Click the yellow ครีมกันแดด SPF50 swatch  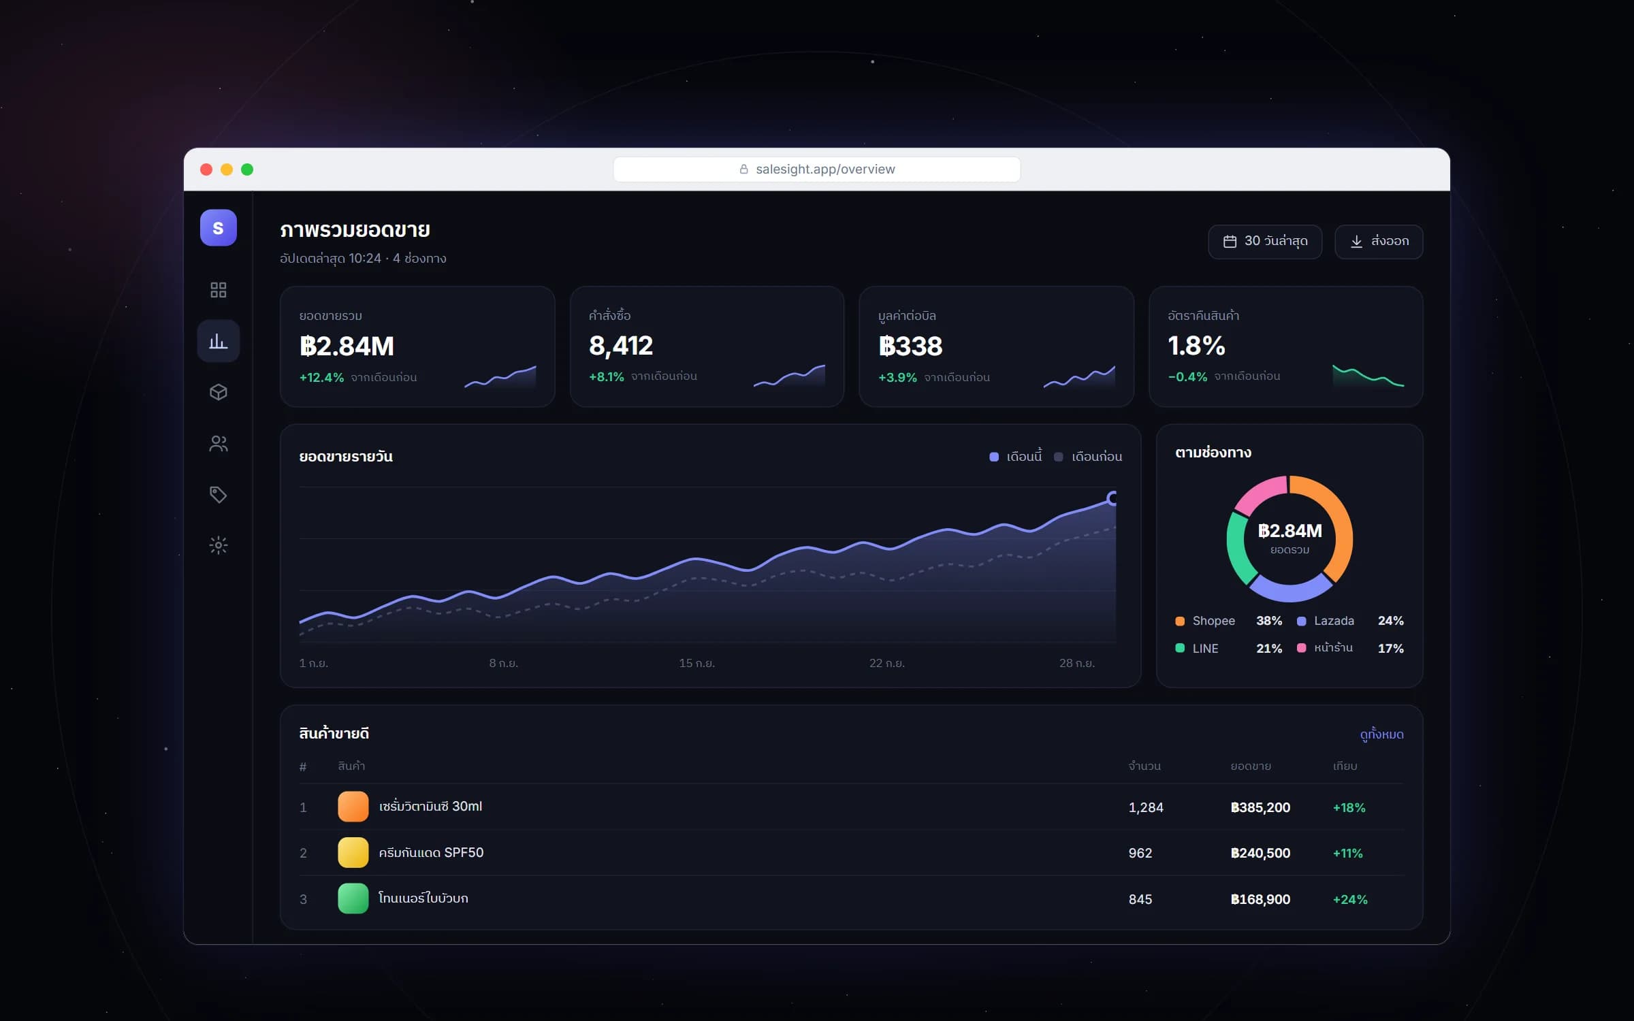353,852
